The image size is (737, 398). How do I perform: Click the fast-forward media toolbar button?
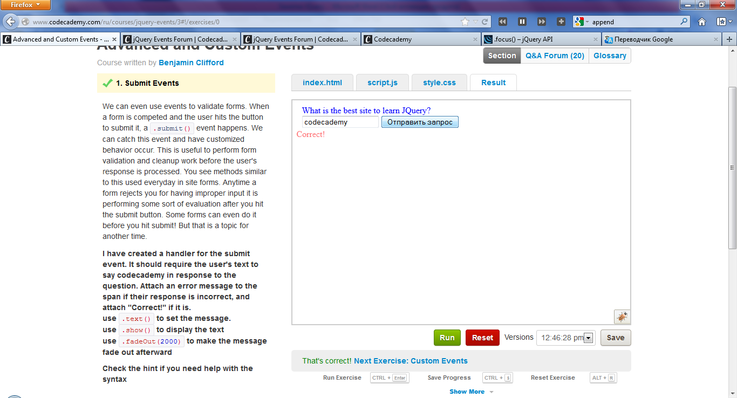[541, 22]
